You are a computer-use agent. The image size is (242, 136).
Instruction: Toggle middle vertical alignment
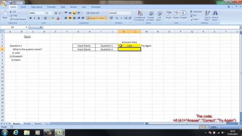point(70,13)
